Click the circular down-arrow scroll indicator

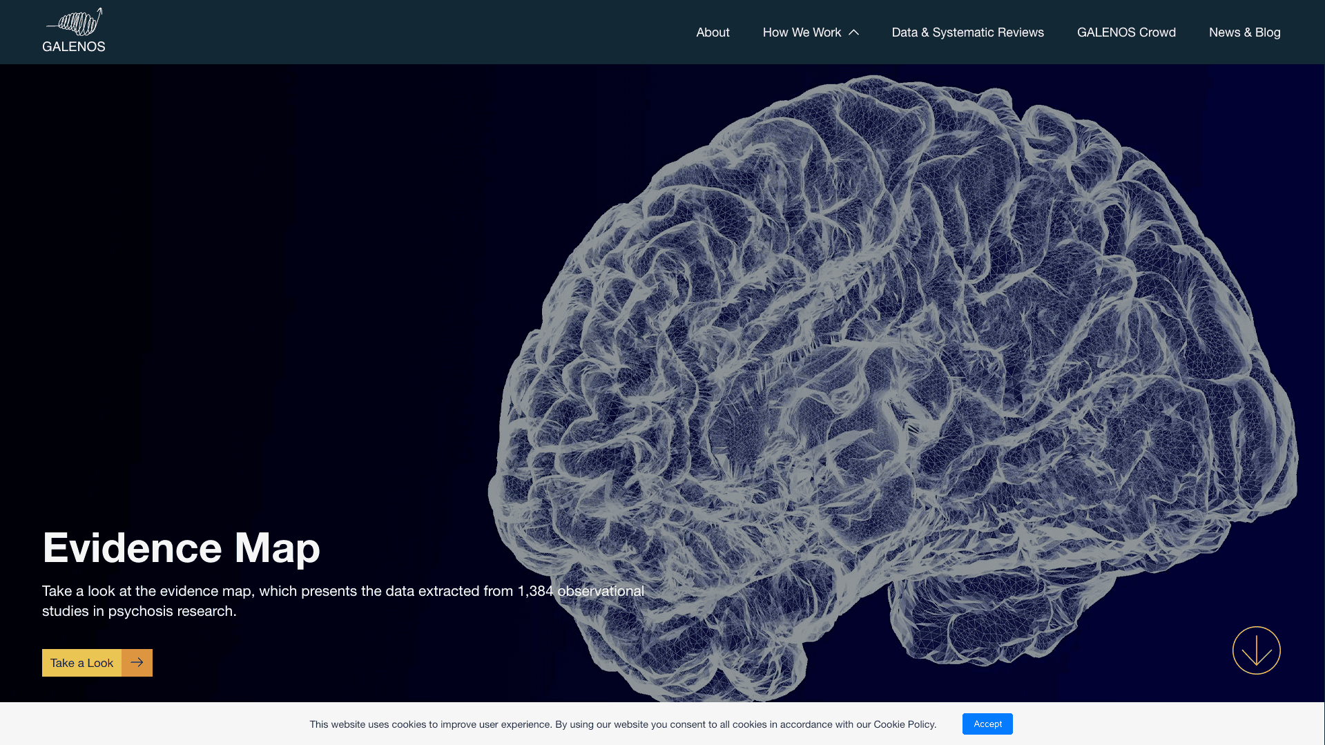click(1256, 650)
